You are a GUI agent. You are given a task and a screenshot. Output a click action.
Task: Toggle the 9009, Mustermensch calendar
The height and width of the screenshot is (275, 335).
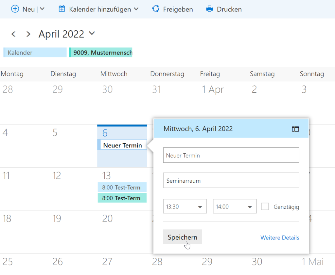tap(101, 53)
